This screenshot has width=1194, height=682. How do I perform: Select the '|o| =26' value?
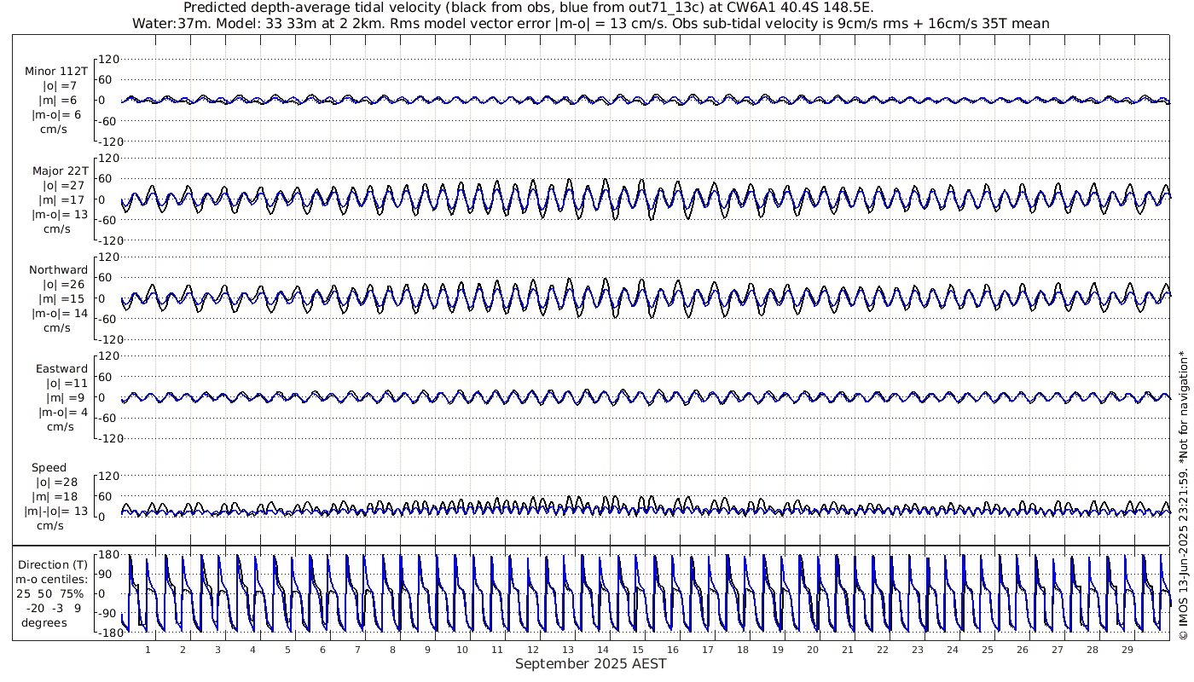tap(62, 284)
